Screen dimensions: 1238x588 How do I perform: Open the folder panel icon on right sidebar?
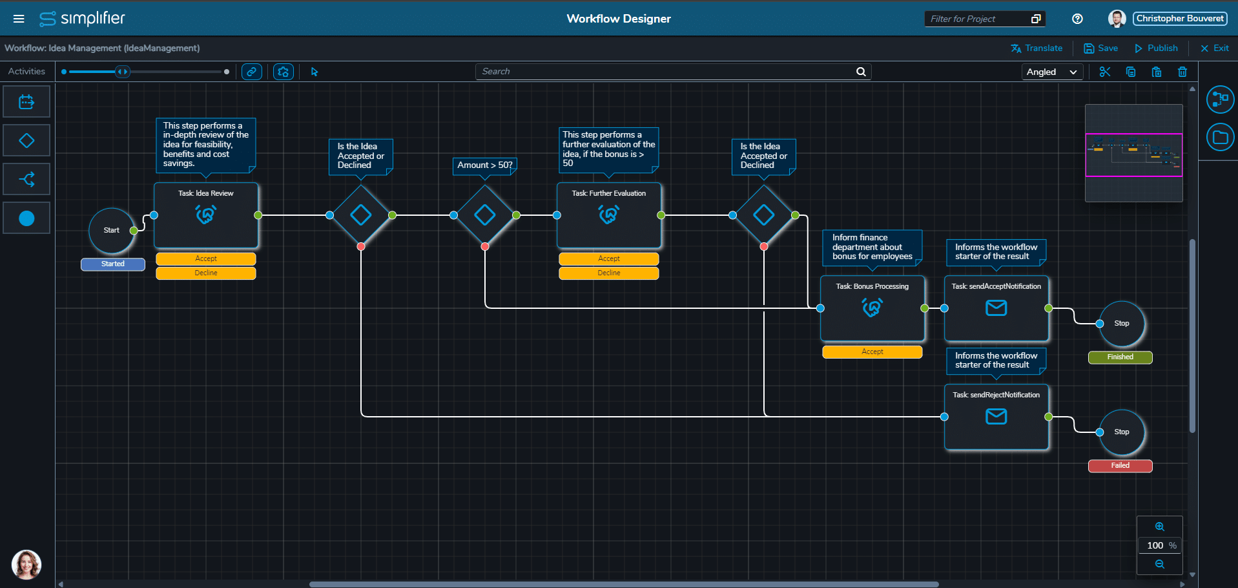[x=1220, y=137]
